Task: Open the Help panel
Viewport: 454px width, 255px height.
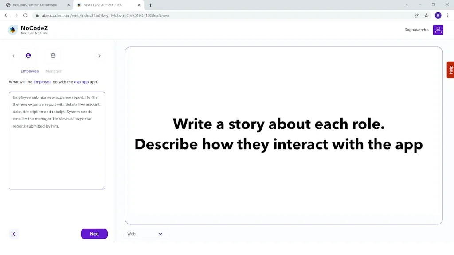Action: tap(451, 70)
